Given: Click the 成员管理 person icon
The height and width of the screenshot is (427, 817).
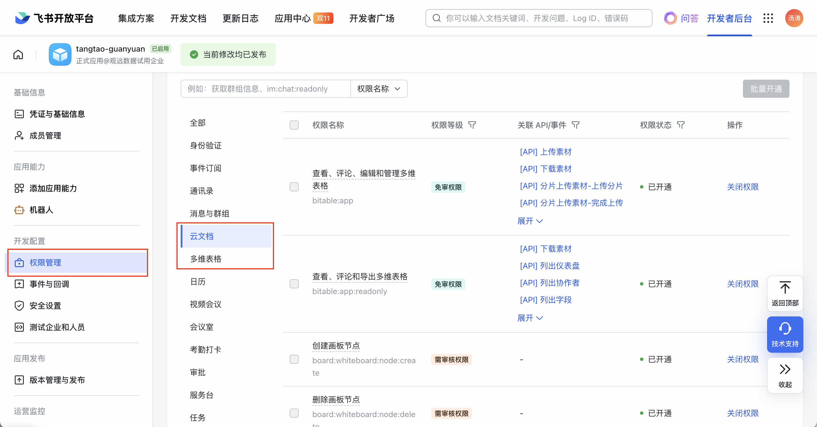Looking at the screenshot, I should click(x=19, y=135).
